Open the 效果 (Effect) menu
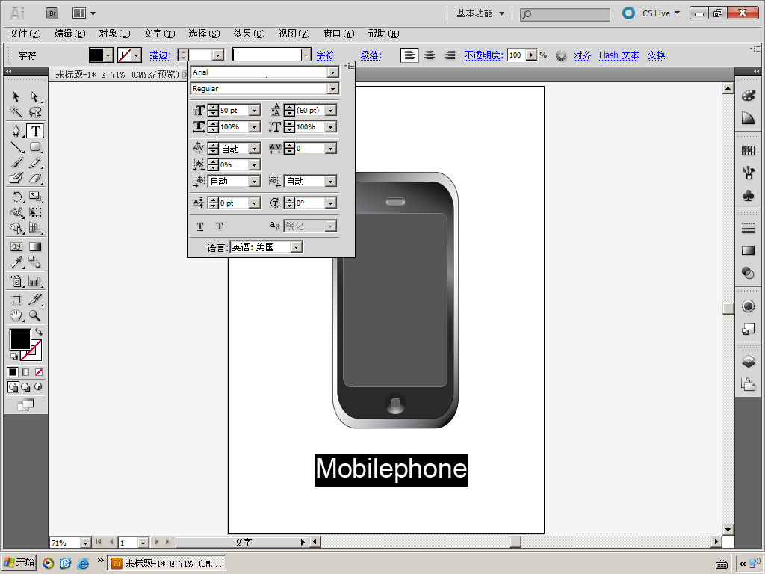This screenshot has height=574, width=765. point(249,34)
